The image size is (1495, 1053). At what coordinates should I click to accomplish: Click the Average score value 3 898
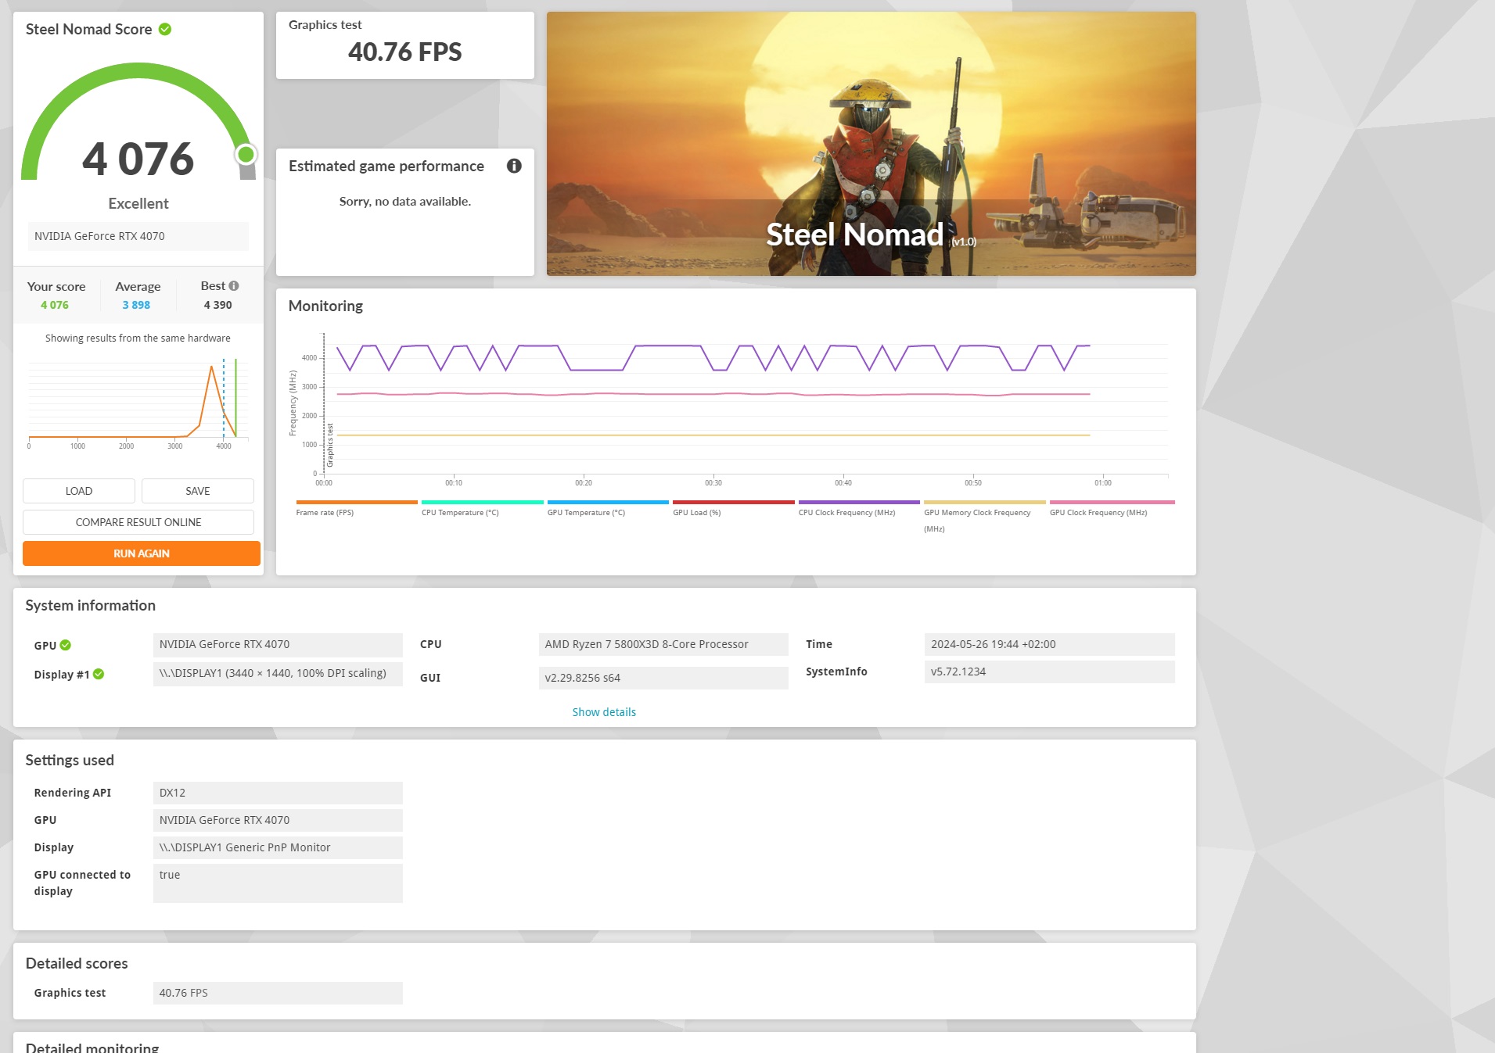136,305
